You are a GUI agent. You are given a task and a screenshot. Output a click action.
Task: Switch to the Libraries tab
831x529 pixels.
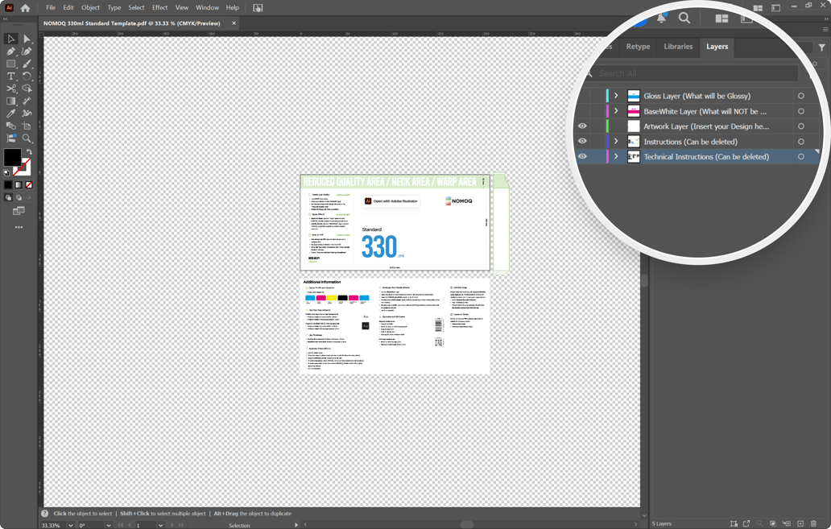(678, 47)
